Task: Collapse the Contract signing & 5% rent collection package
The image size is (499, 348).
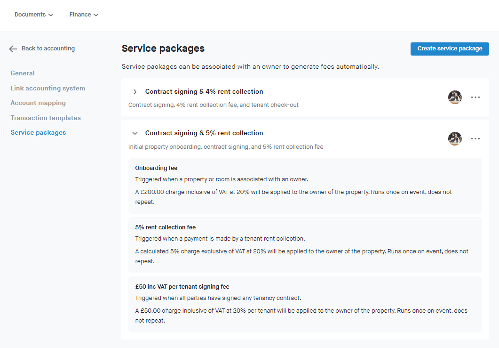Action: (x=135, y=133)
